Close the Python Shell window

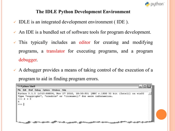[x=149, y=86]
